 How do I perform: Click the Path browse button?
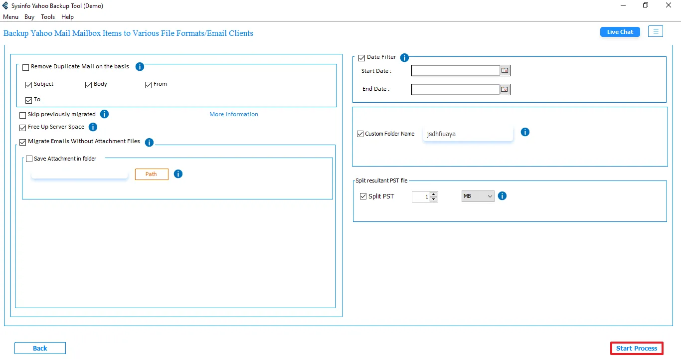(x=152, y=174)
